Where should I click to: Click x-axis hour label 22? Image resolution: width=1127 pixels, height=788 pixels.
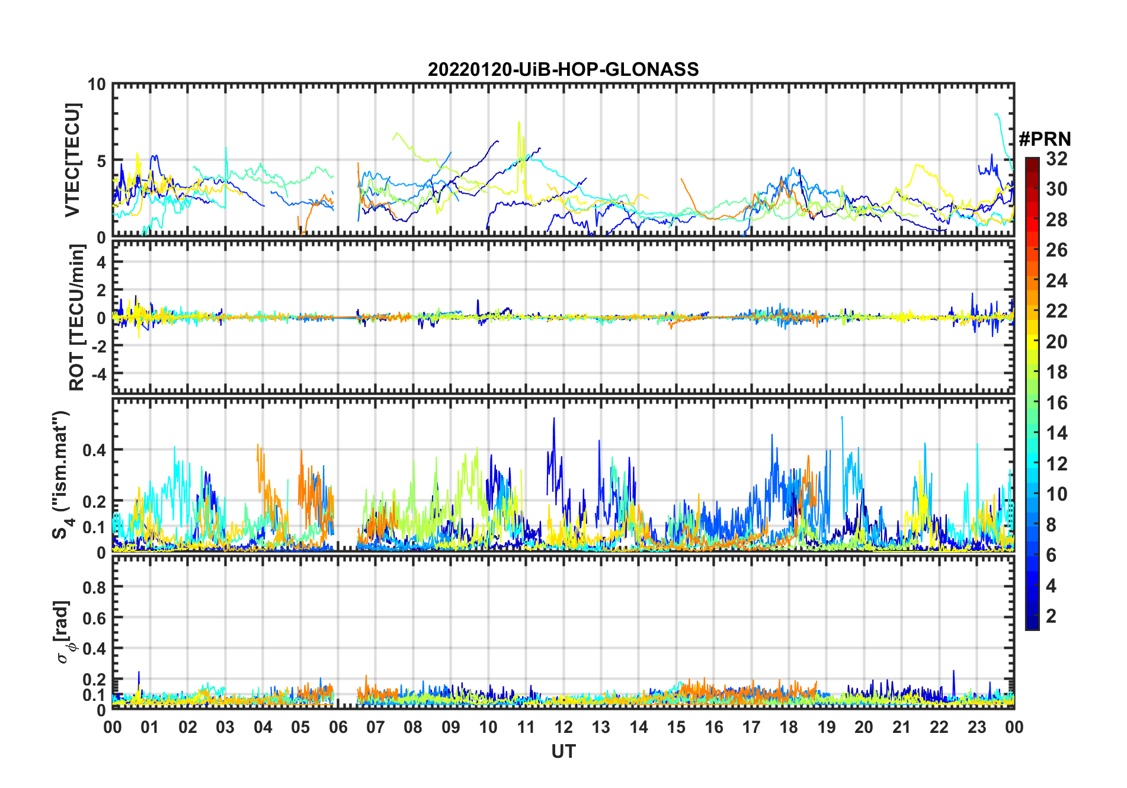point(939,727)
